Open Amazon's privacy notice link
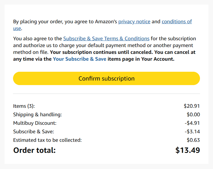 pos(134,22)
